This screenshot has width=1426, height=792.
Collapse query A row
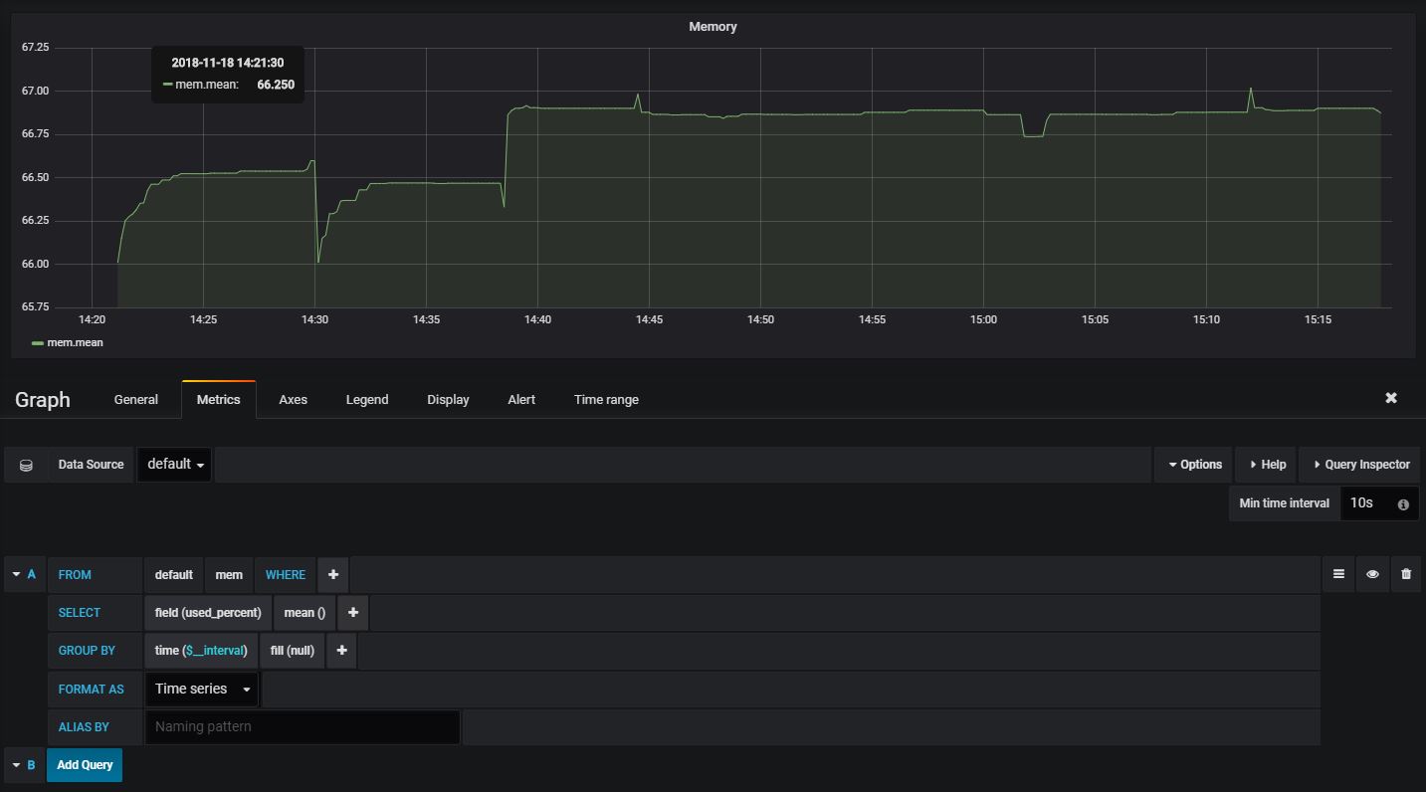coord(17,574)
